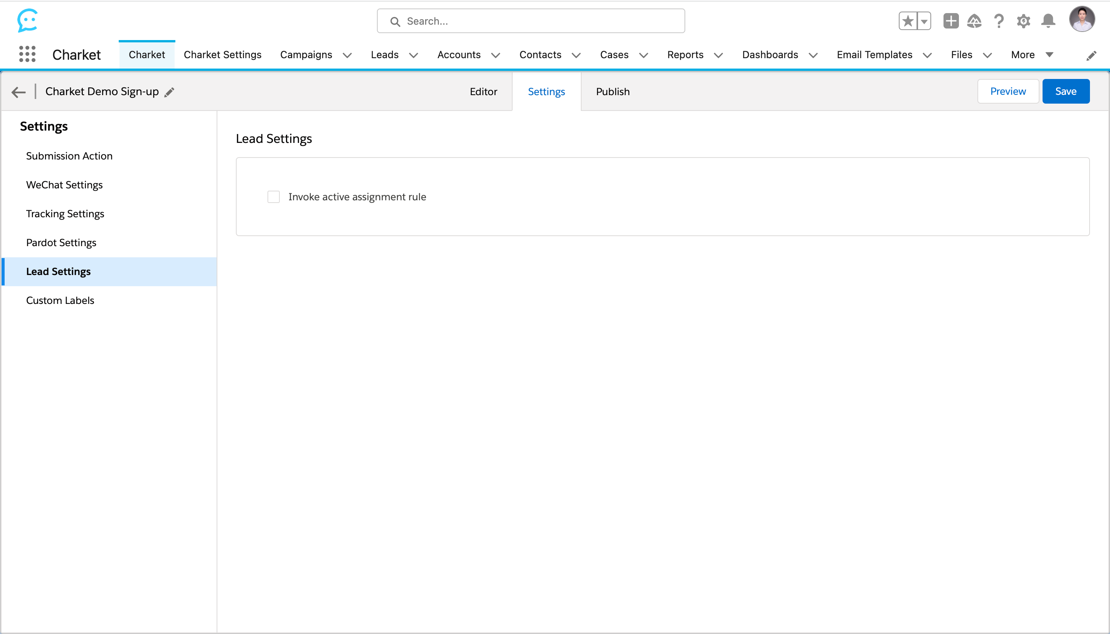This screenshot has width=1110, height=634.
Task: Open the Accounts tab
Action: pyautogui.click(x=459, y=54)
